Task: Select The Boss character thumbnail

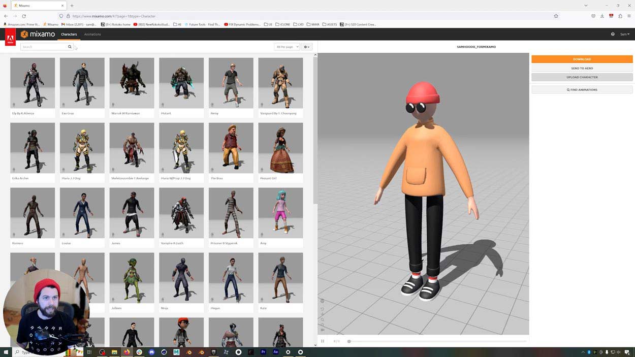Action: tap(231, 148)
